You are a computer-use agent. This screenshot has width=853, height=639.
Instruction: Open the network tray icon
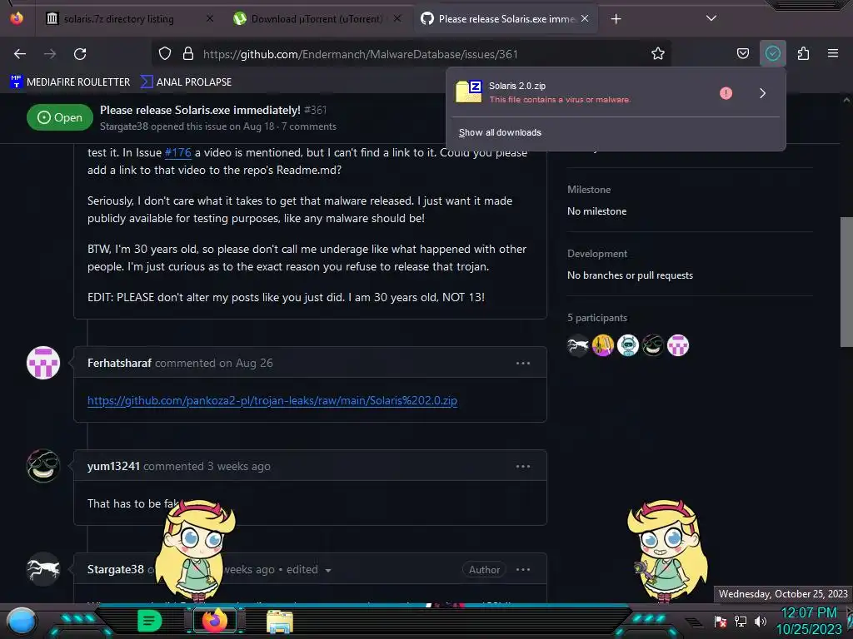(x=741, y=622)
